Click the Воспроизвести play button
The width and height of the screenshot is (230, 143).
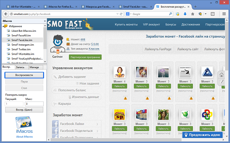(x=24, y=75)
